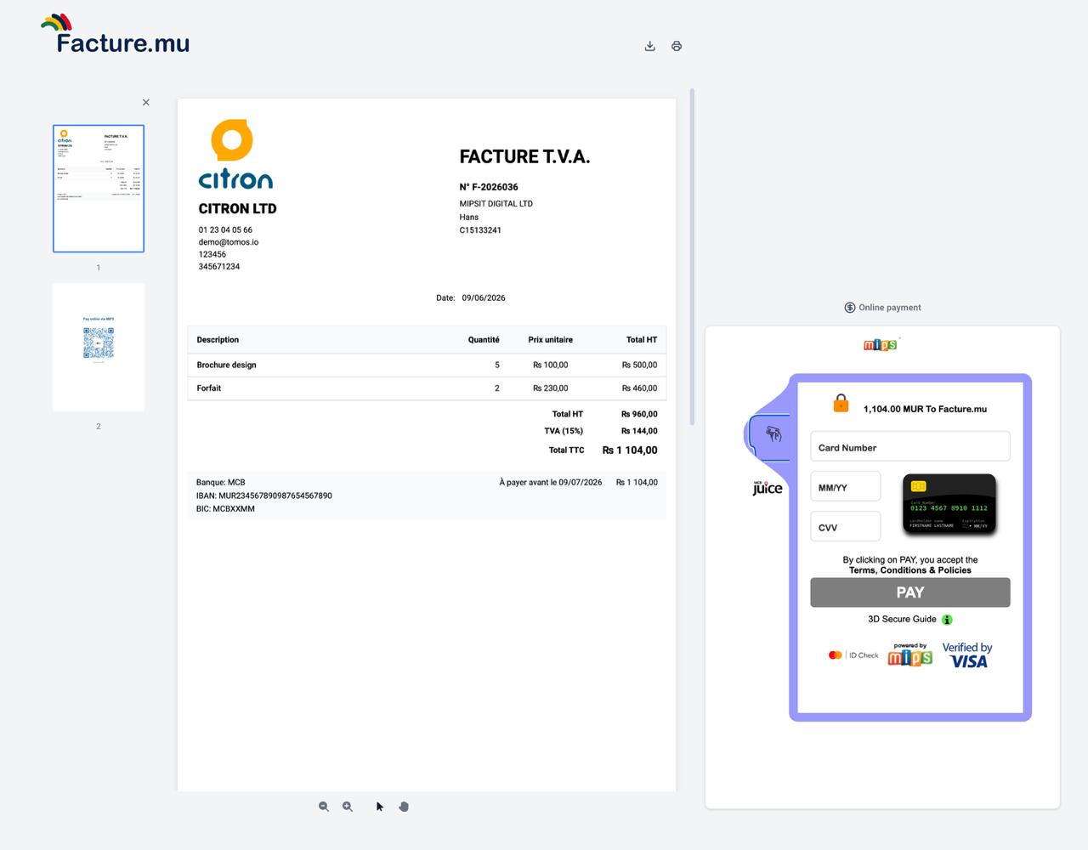
Task: Click the 3D Secure Guide text
Action: [902, 619]
